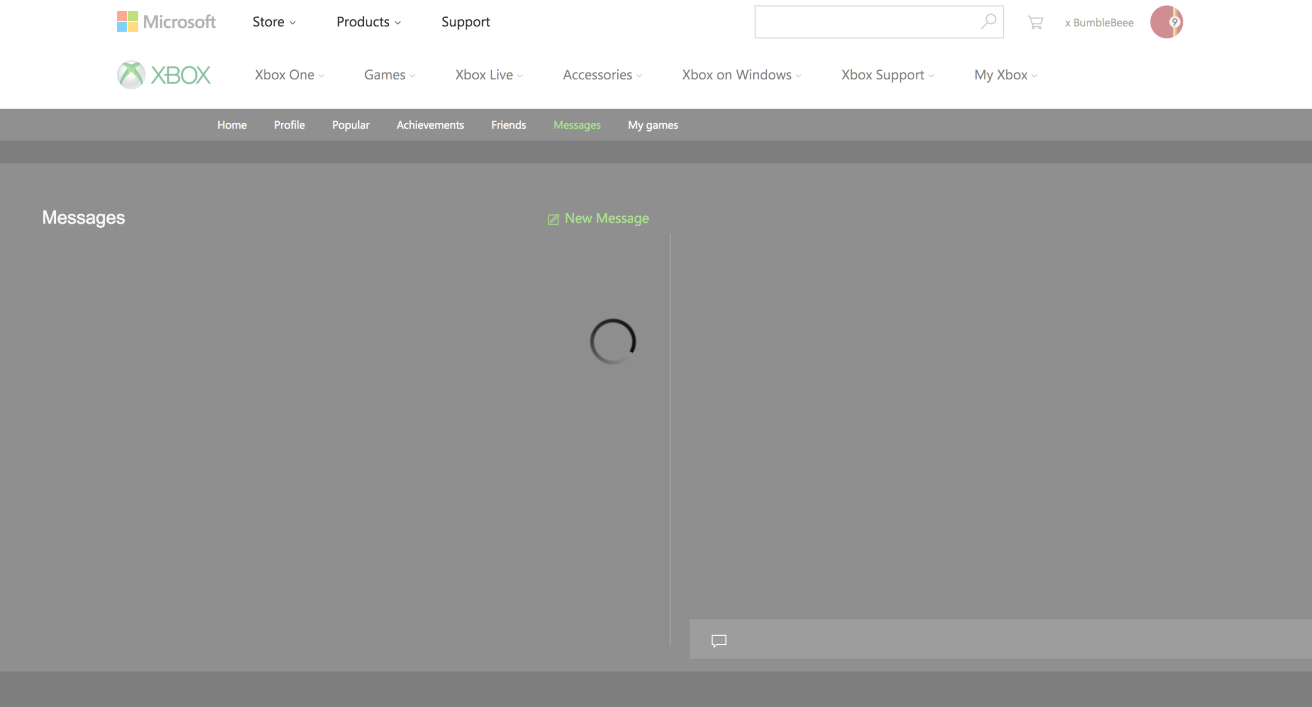Expand the Products dropdown
This screenshot has height=707, width=1312.
pyautogui.click(x=368, y=21)
